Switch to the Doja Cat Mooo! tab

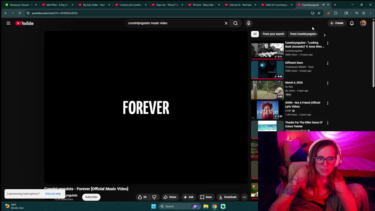167,5
